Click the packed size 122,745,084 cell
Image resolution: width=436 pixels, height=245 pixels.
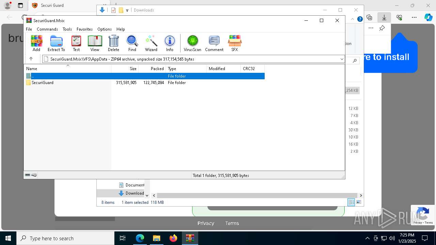point(154,83)
